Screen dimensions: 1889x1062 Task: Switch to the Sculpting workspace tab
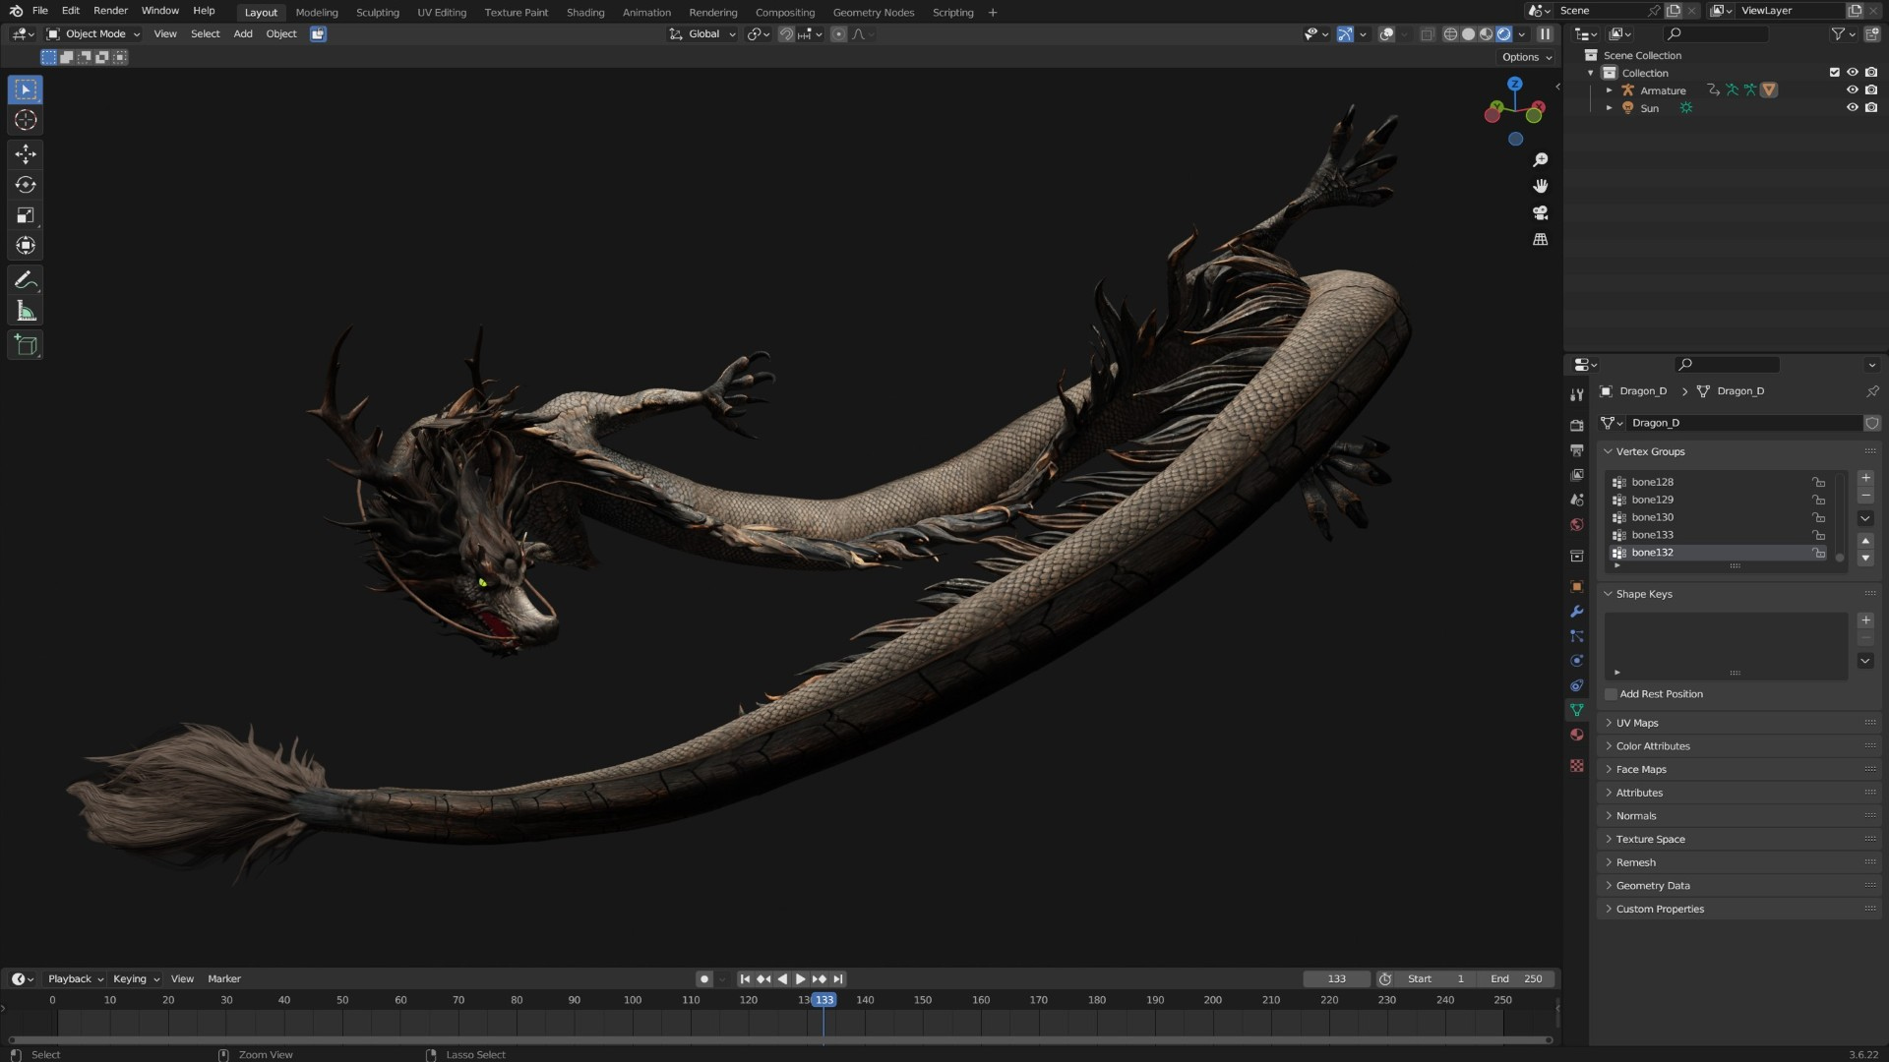[x=378, y=13]
